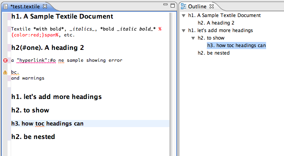Click the 'h2(#one). A heading 2' editor line

pos(47,48)
